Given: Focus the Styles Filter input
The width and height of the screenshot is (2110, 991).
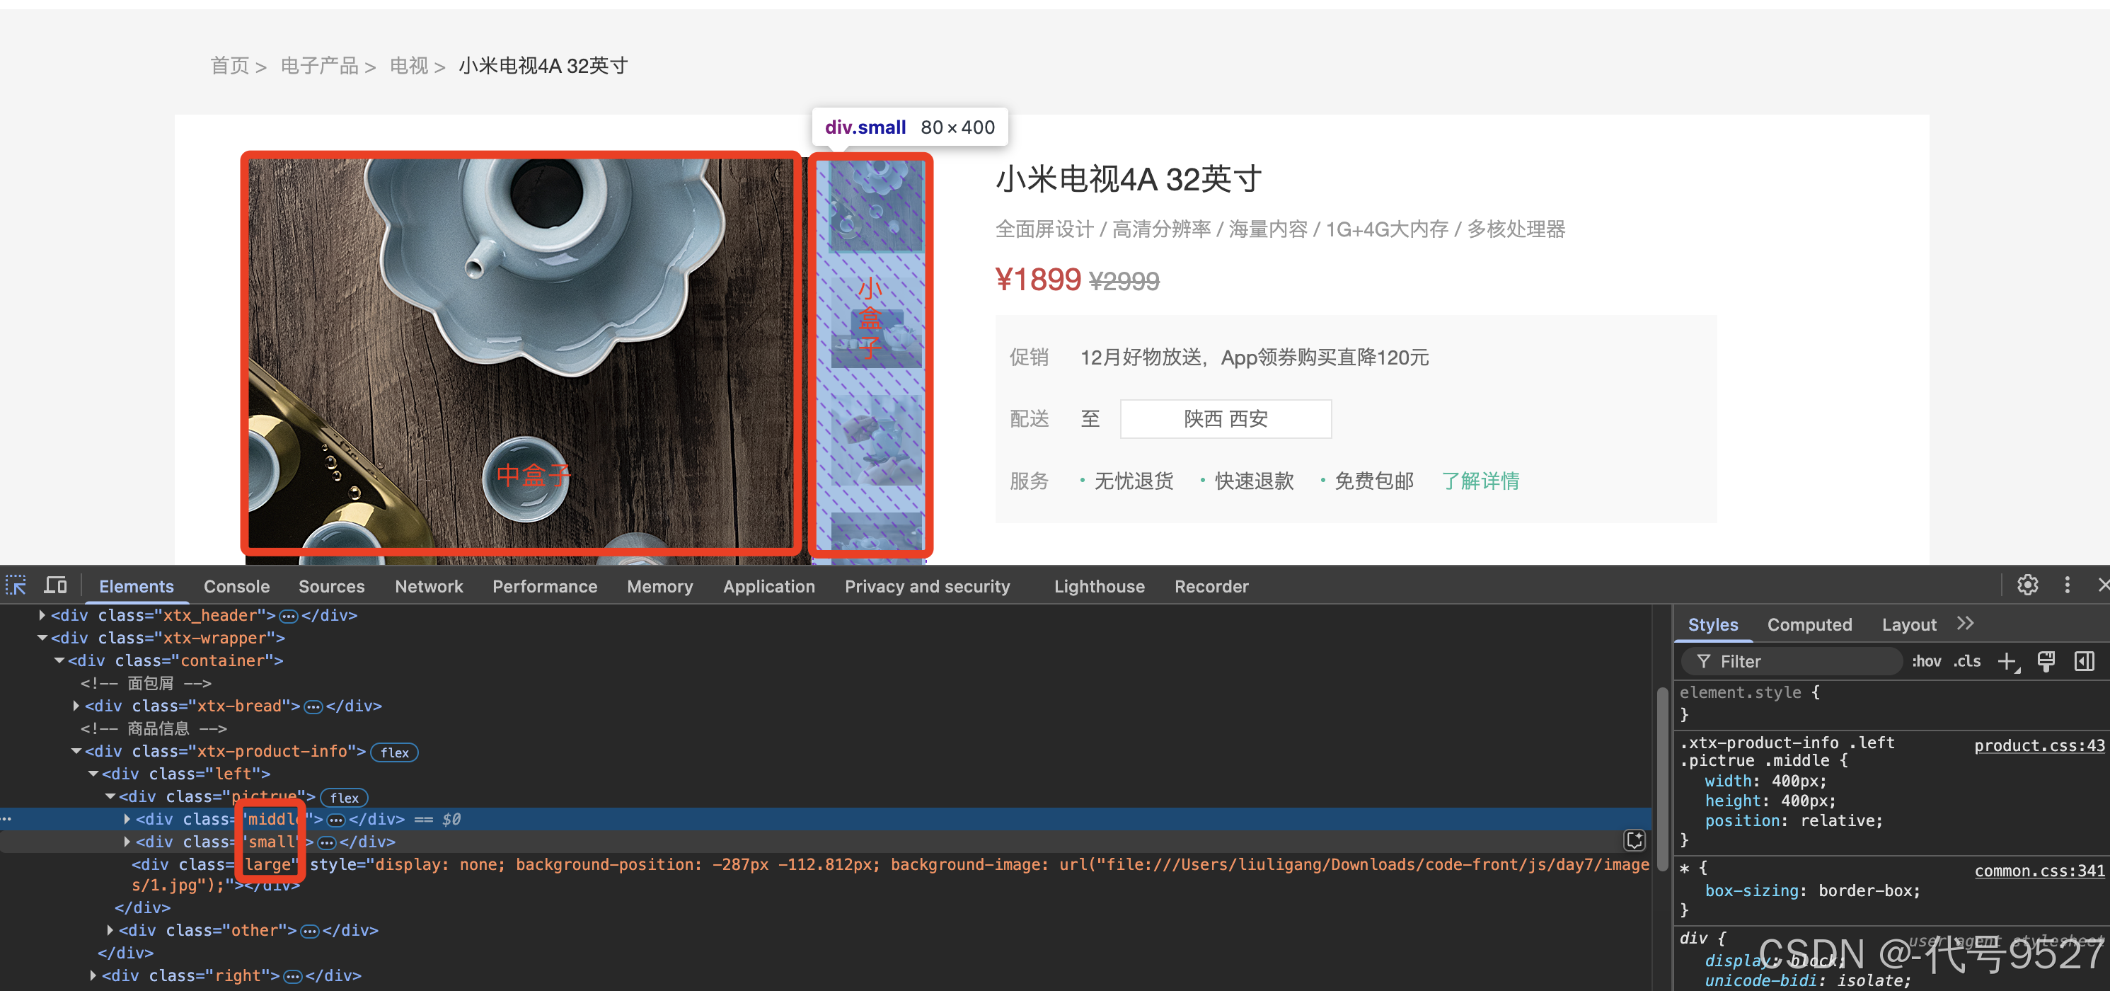Looking at the screenshot, I should [1791, 661].
